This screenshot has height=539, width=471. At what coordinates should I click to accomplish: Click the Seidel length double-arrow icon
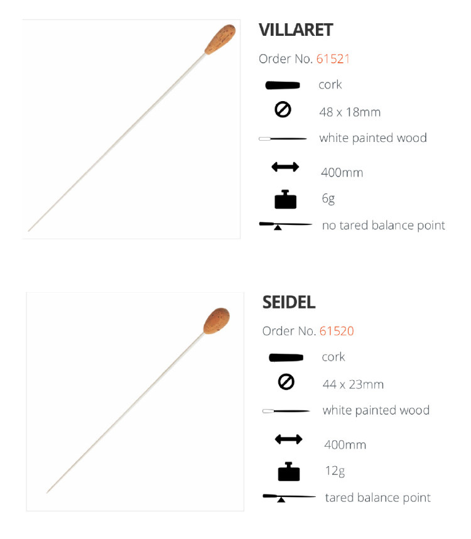[289, 440]
